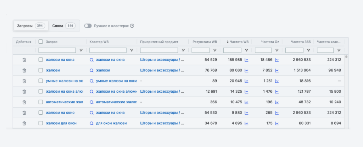Screen dimensions: 363x147
Task: Open cluster link 'для окон жалюзи'
Action: (111, 123)
